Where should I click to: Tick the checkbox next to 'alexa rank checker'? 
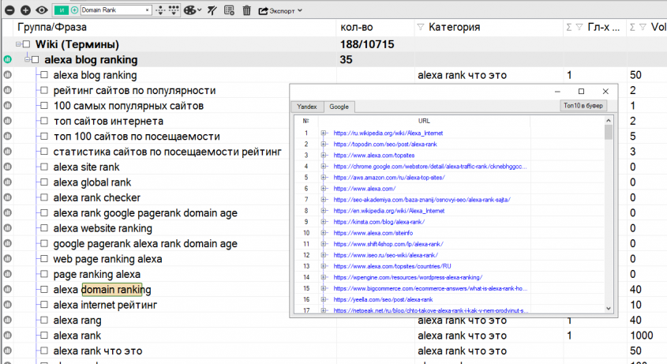pos(45,198)
